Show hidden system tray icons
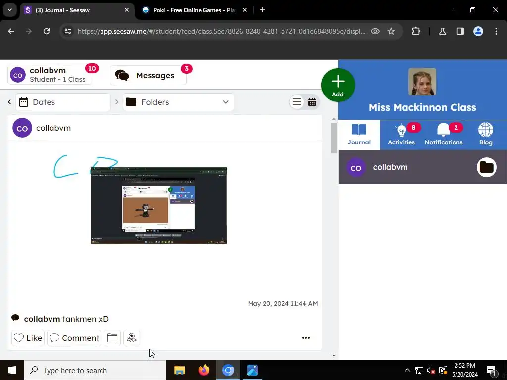This screenshot has height=380, width=507. (407, 370)
